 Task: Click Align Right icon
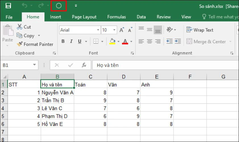tap(158, 41)
